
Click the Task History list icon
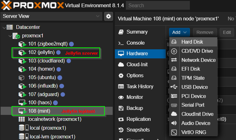[121, 87]
